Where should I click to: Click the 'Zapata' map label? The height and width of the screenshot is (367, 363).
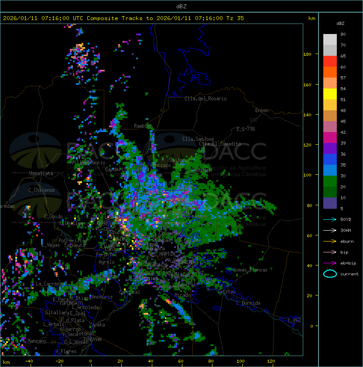97,325
